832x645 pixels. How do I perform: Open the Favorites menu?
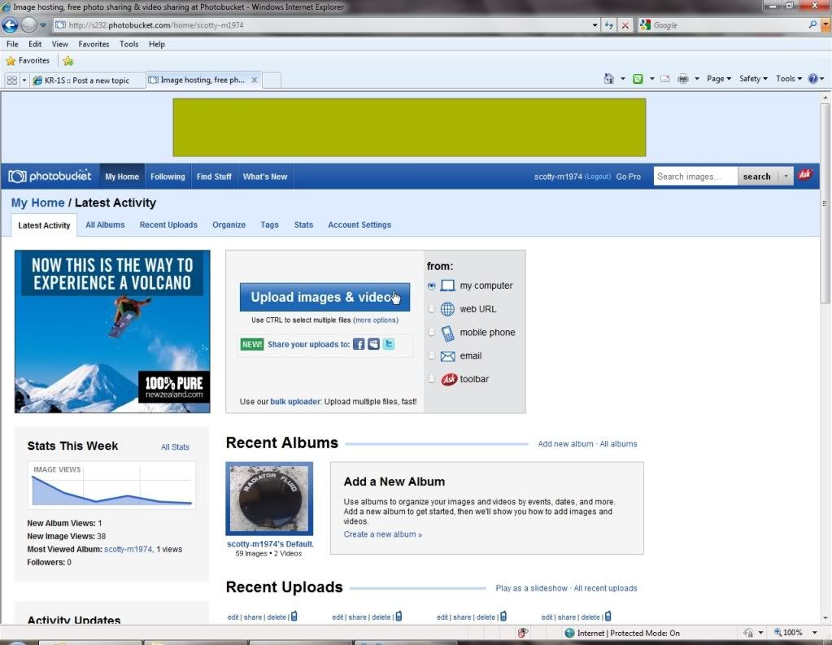94,44
